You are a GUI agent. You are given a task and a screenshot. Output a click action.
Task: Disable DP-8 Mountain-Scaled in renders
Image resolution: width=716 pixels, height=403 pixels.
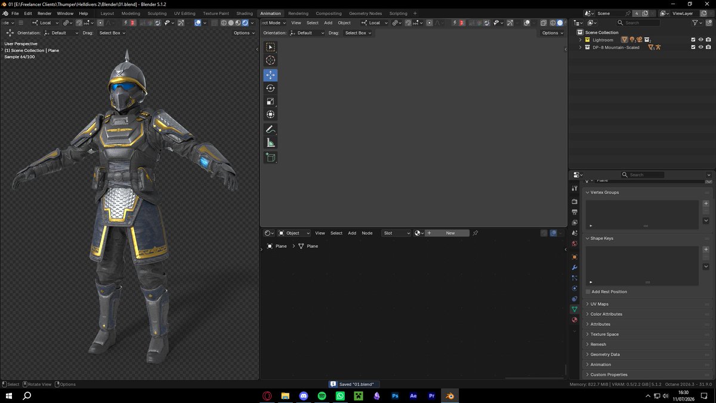(x=708, y=47)
